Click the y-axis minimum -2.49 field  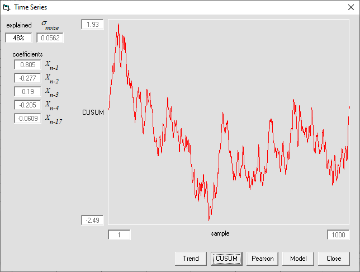pos(92,221)
